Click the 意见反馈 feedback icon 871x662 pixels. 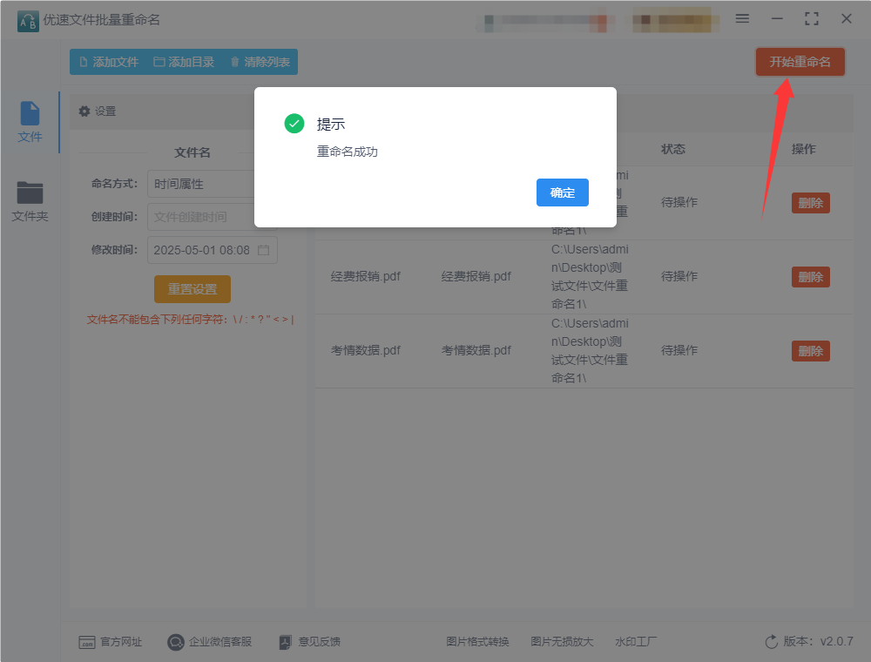point(285,643)
